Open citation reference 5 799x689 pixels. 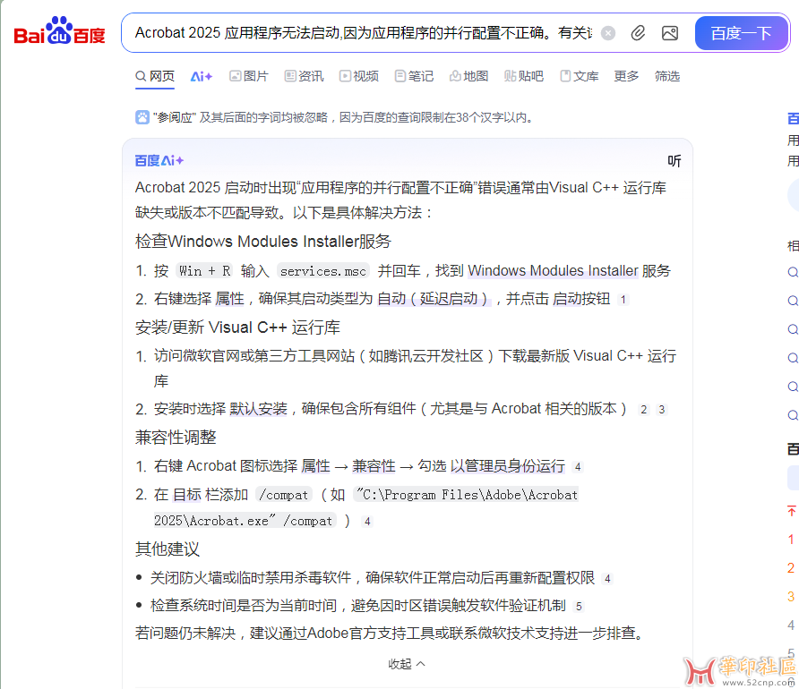[579, 606]
